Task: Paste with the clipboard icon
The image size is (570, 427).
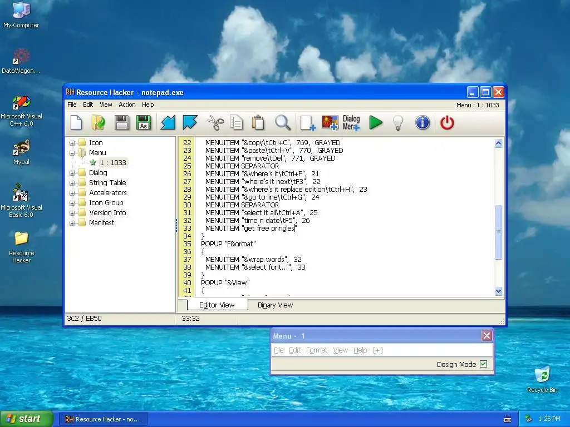Action: (x=258, y=123)
